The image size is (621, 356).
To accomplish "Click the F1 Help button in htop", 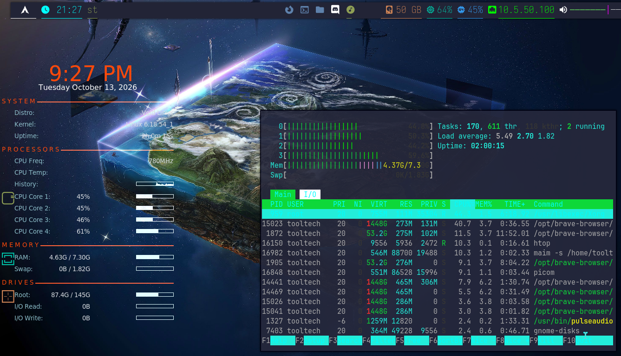I will [279, 341].
